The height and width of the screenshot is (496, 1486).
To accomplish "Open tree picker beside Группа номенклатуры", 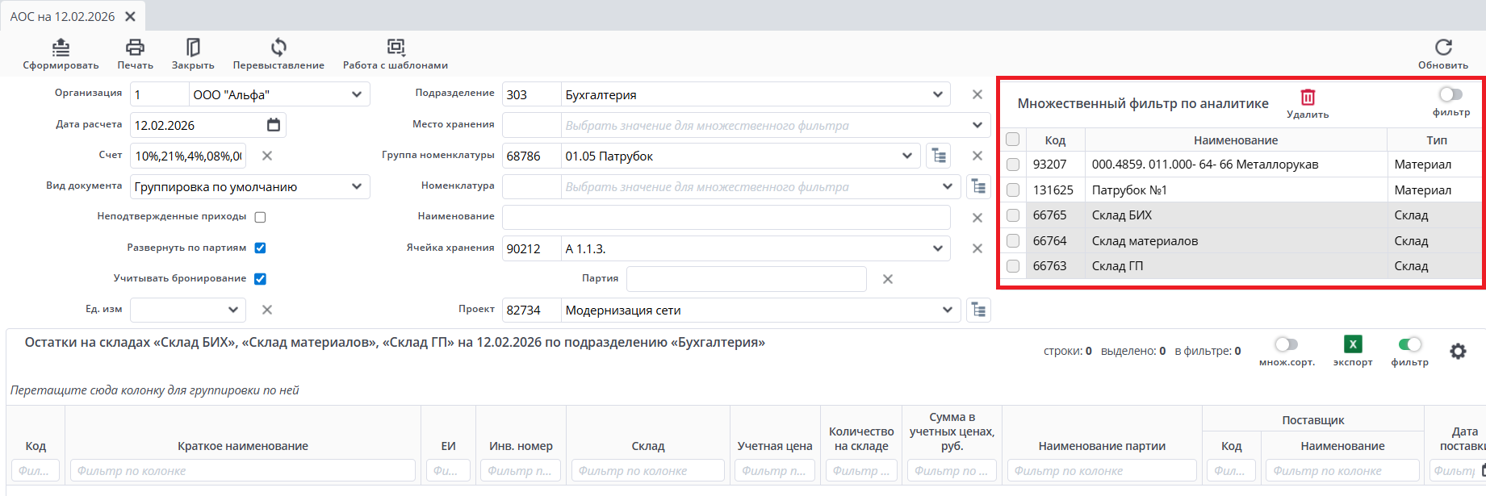I will [939, 156].
